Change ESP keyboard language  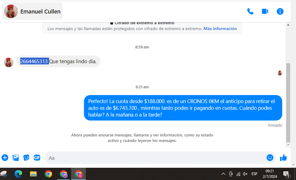[x=254, y=174]
